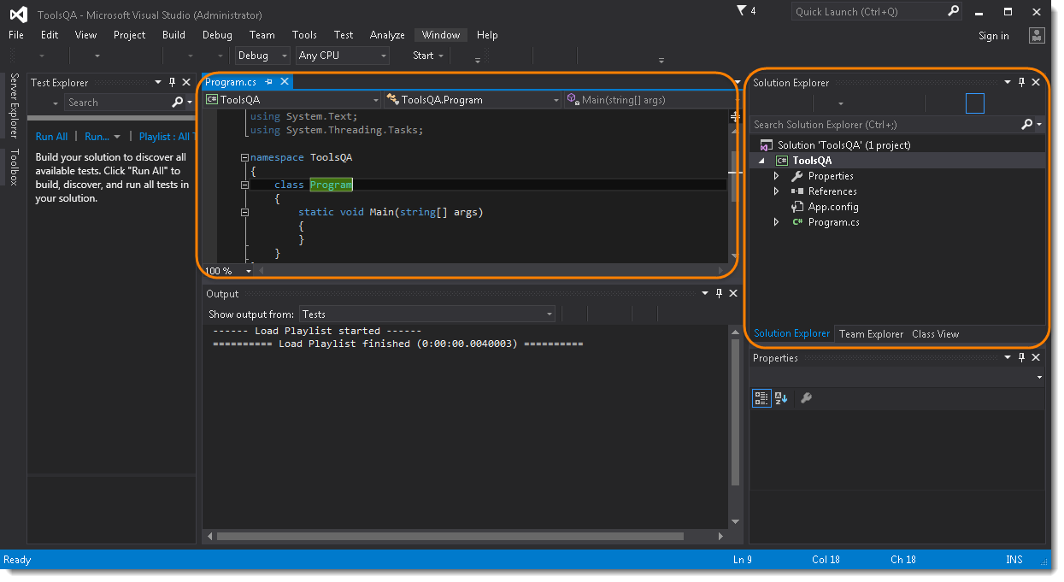Open the File menu
The image size is (1064, 582).
click(x=16, y=35)
